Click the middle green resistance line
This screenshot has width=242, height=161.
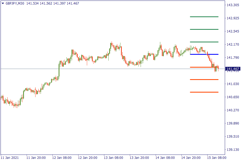(204, 29)
